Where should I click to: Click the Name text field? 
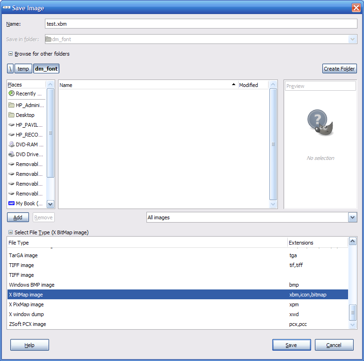coord(201,24)
